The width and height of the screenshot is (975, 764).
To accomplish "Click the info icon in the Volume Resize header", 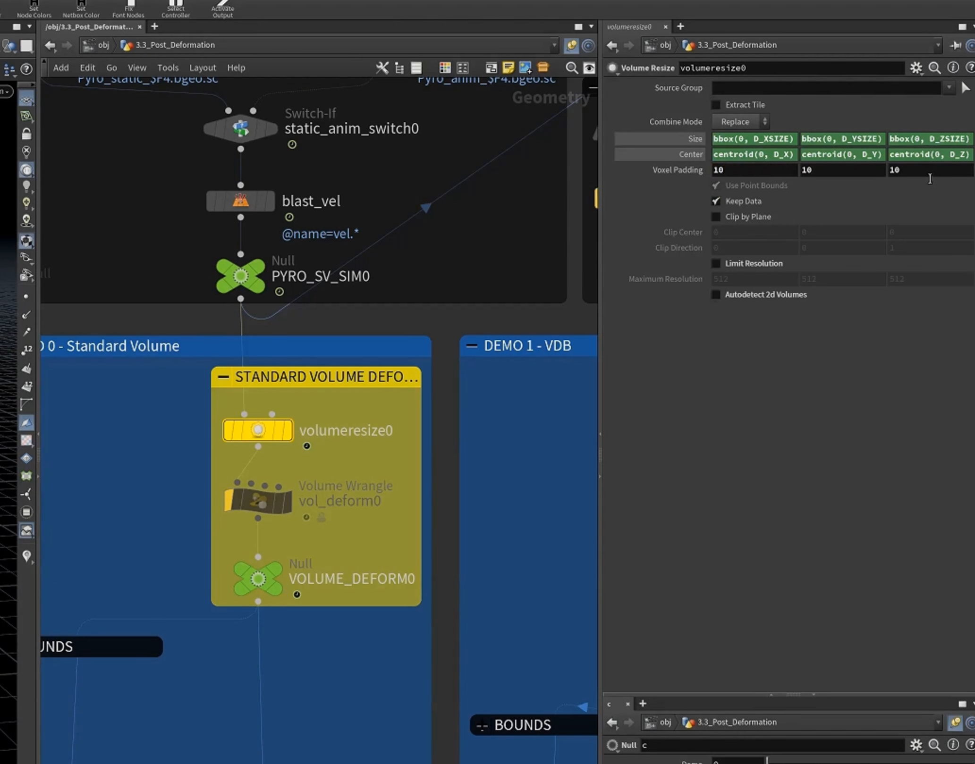I will (x=953, y=68).
